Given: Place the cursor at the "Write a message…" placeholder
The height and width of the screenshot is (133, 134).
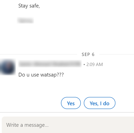Looking at the screenshot, I should click(27, 125).
